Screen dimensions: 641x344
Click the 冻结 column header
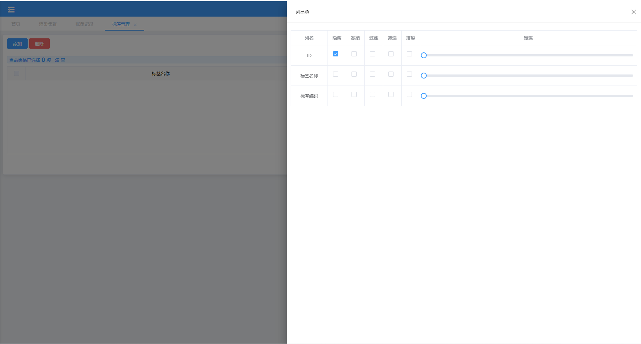[355, 38]
